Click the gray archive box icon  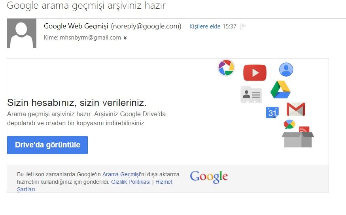point(298,140)
